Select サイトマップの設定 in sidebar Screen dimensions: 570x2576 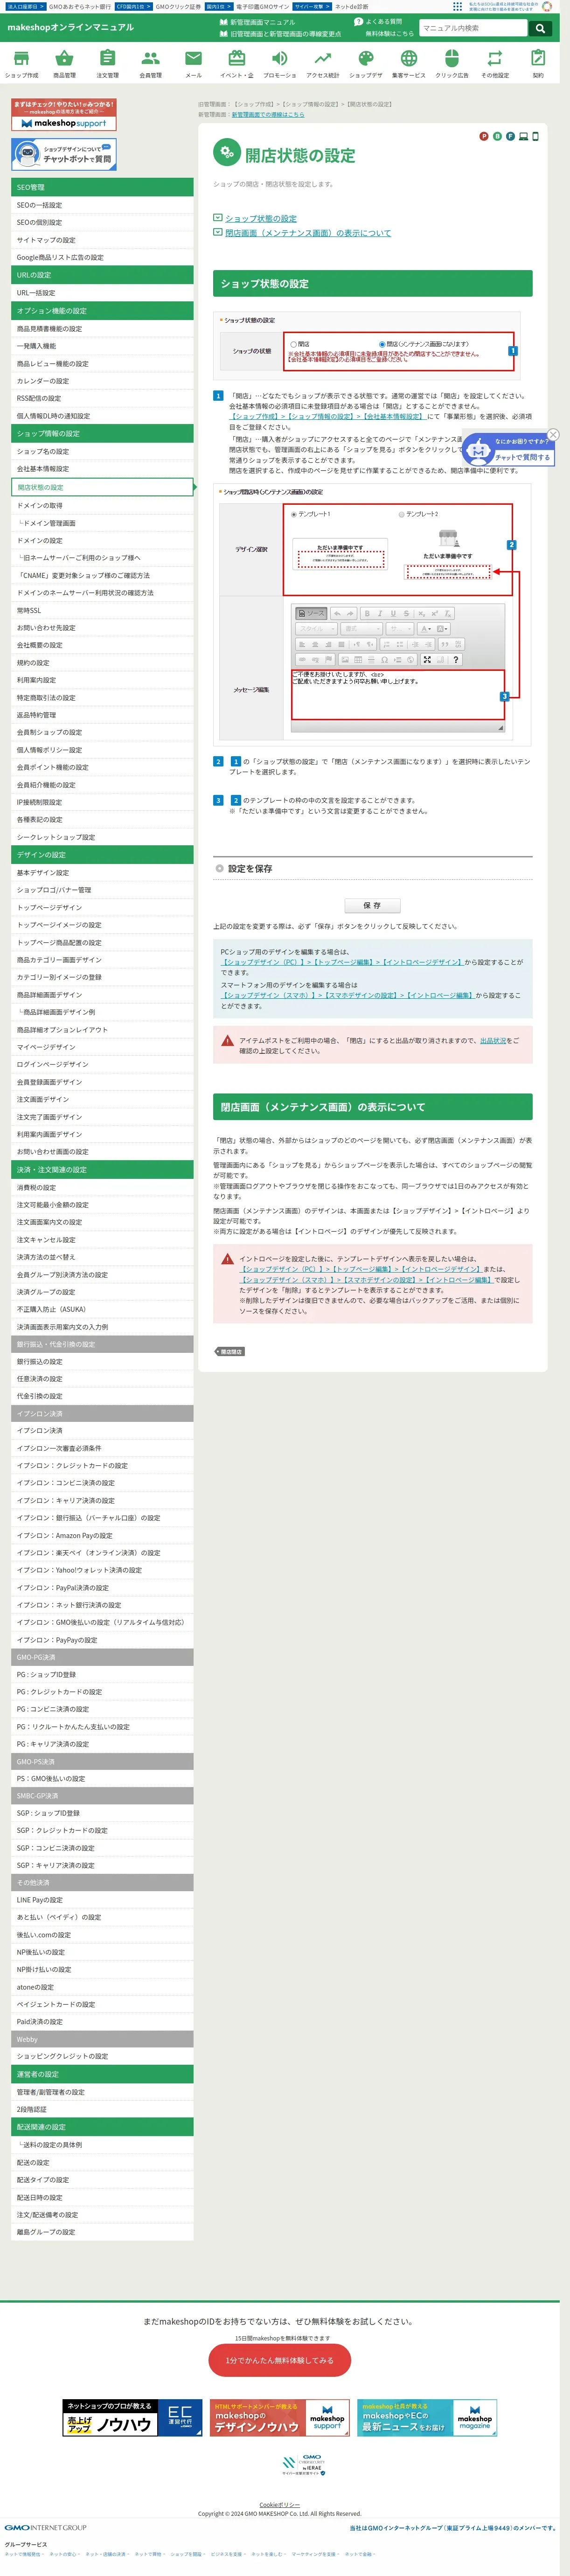[x=102, y=240]
